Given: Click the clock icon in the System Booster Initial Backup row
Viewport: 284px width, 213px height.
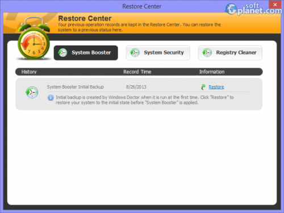Looking at the screenshot, I should [32, 93].
